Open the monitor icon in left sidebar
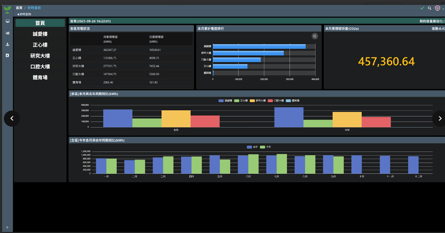This screenshot has width=445, height=233. coord(7,21)
